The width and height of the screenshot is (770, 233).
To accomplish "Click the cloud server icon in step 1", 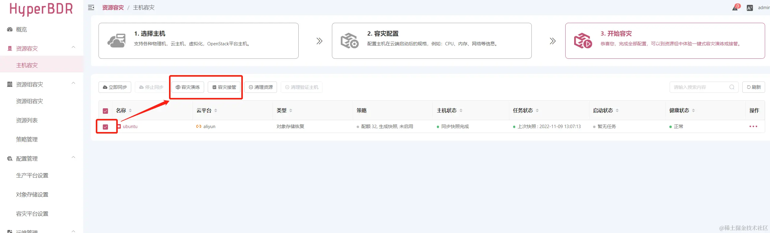I will click(x=116, y=41).
